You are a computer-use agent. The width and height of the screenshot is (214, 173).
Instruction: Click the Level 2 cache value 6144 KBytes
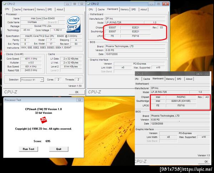tap(71, 67)
